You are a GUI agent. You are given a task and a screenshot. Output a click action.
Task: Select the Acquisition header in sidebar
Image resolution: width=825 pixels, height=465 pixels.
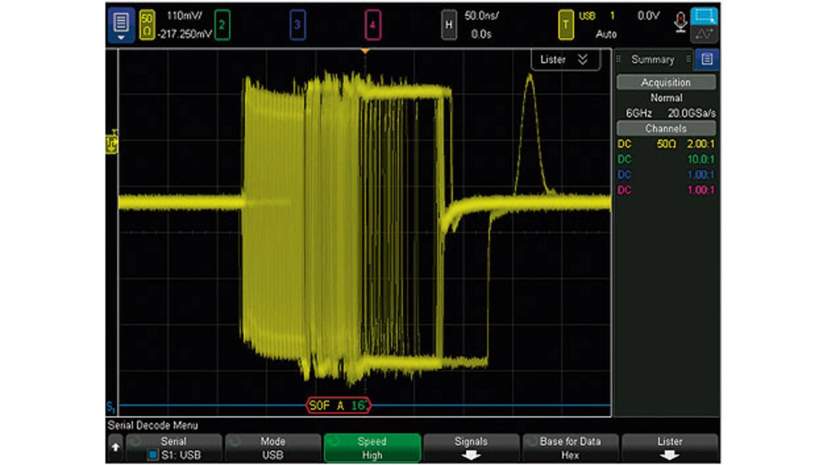tap(666, 83)
